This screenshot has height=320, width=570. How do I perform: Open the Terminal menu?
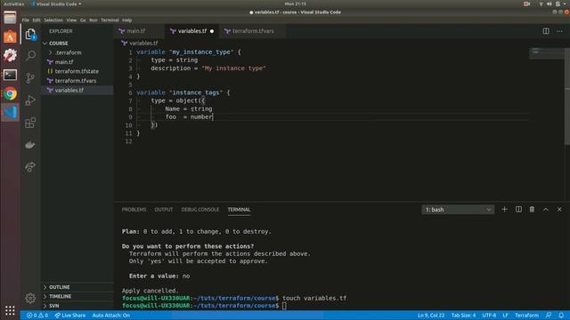pos(110,20)
